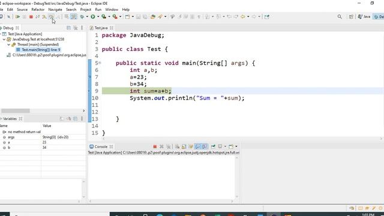Click the Skip All Breakpoints icon

[x=8, y=17]
